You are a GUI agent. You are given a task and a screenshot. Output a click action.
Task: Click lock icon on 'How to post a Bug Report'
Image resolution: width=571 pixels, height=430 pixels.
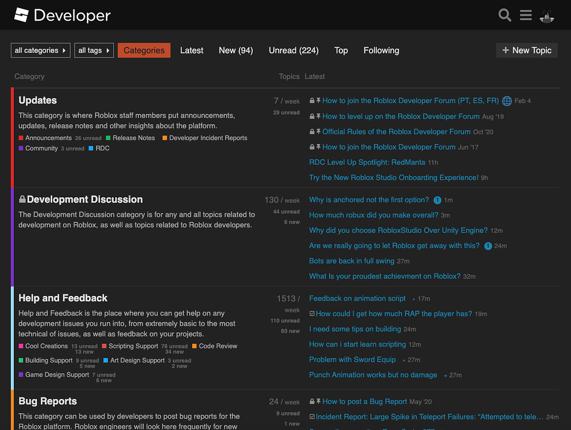312,401
